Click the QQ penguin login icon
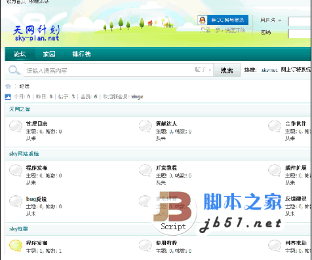 [203, 20]
